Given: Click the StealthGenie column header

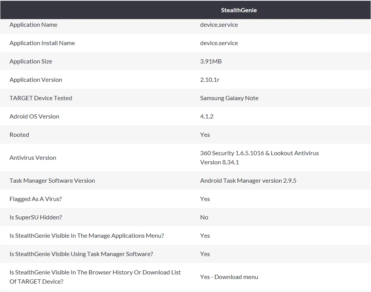Looking at the screenshot, I should coord(239,10).
